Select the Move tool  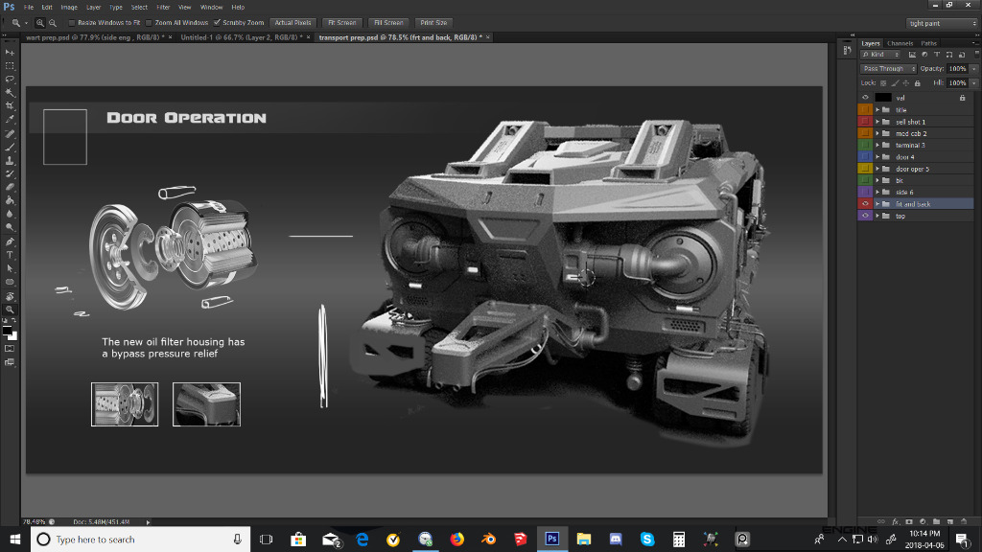tap(10, 53)
